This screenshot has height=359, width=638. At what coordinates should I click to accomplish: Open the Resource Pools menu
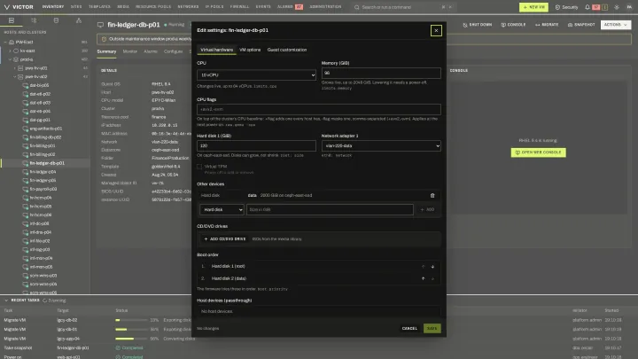(153, 7)
